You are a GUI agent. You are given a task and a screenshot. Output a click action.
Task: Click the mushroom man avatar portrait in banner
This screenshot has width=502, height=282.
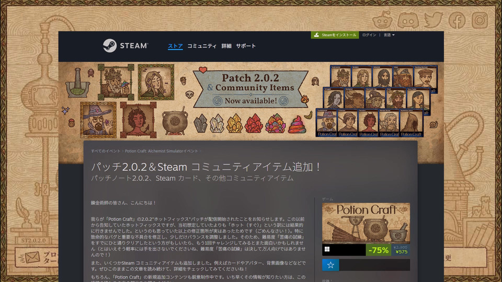[116, 82]
